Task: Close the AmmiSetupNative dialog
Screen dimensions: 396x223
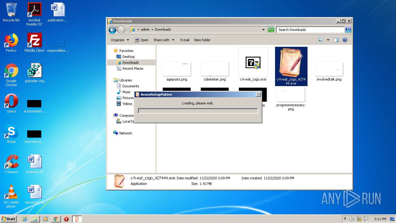Action: click(258, 94)
